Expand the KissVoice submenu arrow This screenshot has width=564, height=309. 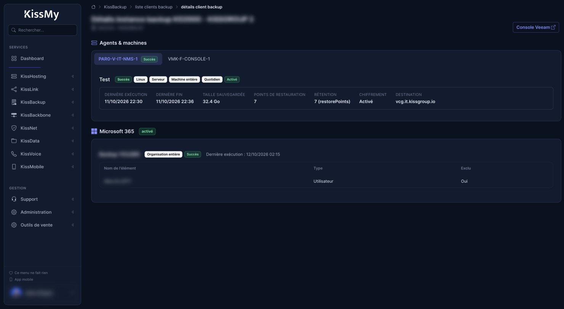click(x=72, y=154)
